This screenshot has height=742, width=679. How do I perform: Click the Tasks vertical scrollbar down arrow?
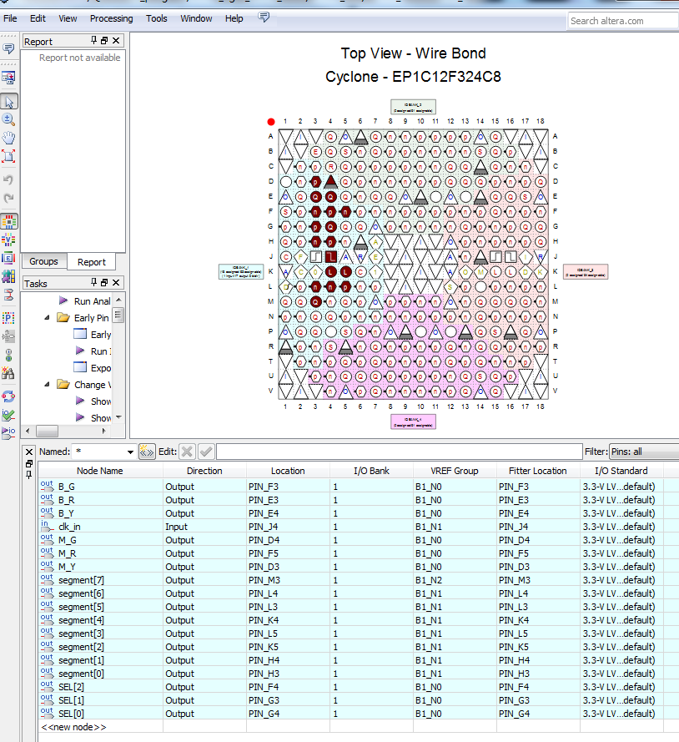[118, 416]
